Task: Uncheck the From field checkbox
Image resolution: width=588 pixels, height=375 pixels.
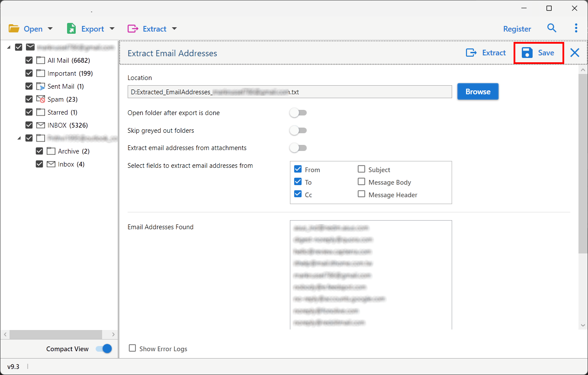Action: (298, 169)
